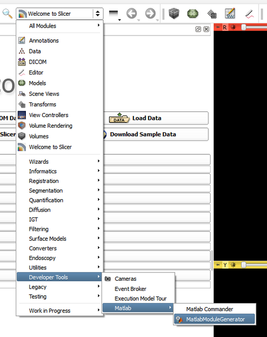The width and height of the screenshot is (267, 337).
Task: Expand the Filtering category submenu
Action: click(x=60, y=229)
